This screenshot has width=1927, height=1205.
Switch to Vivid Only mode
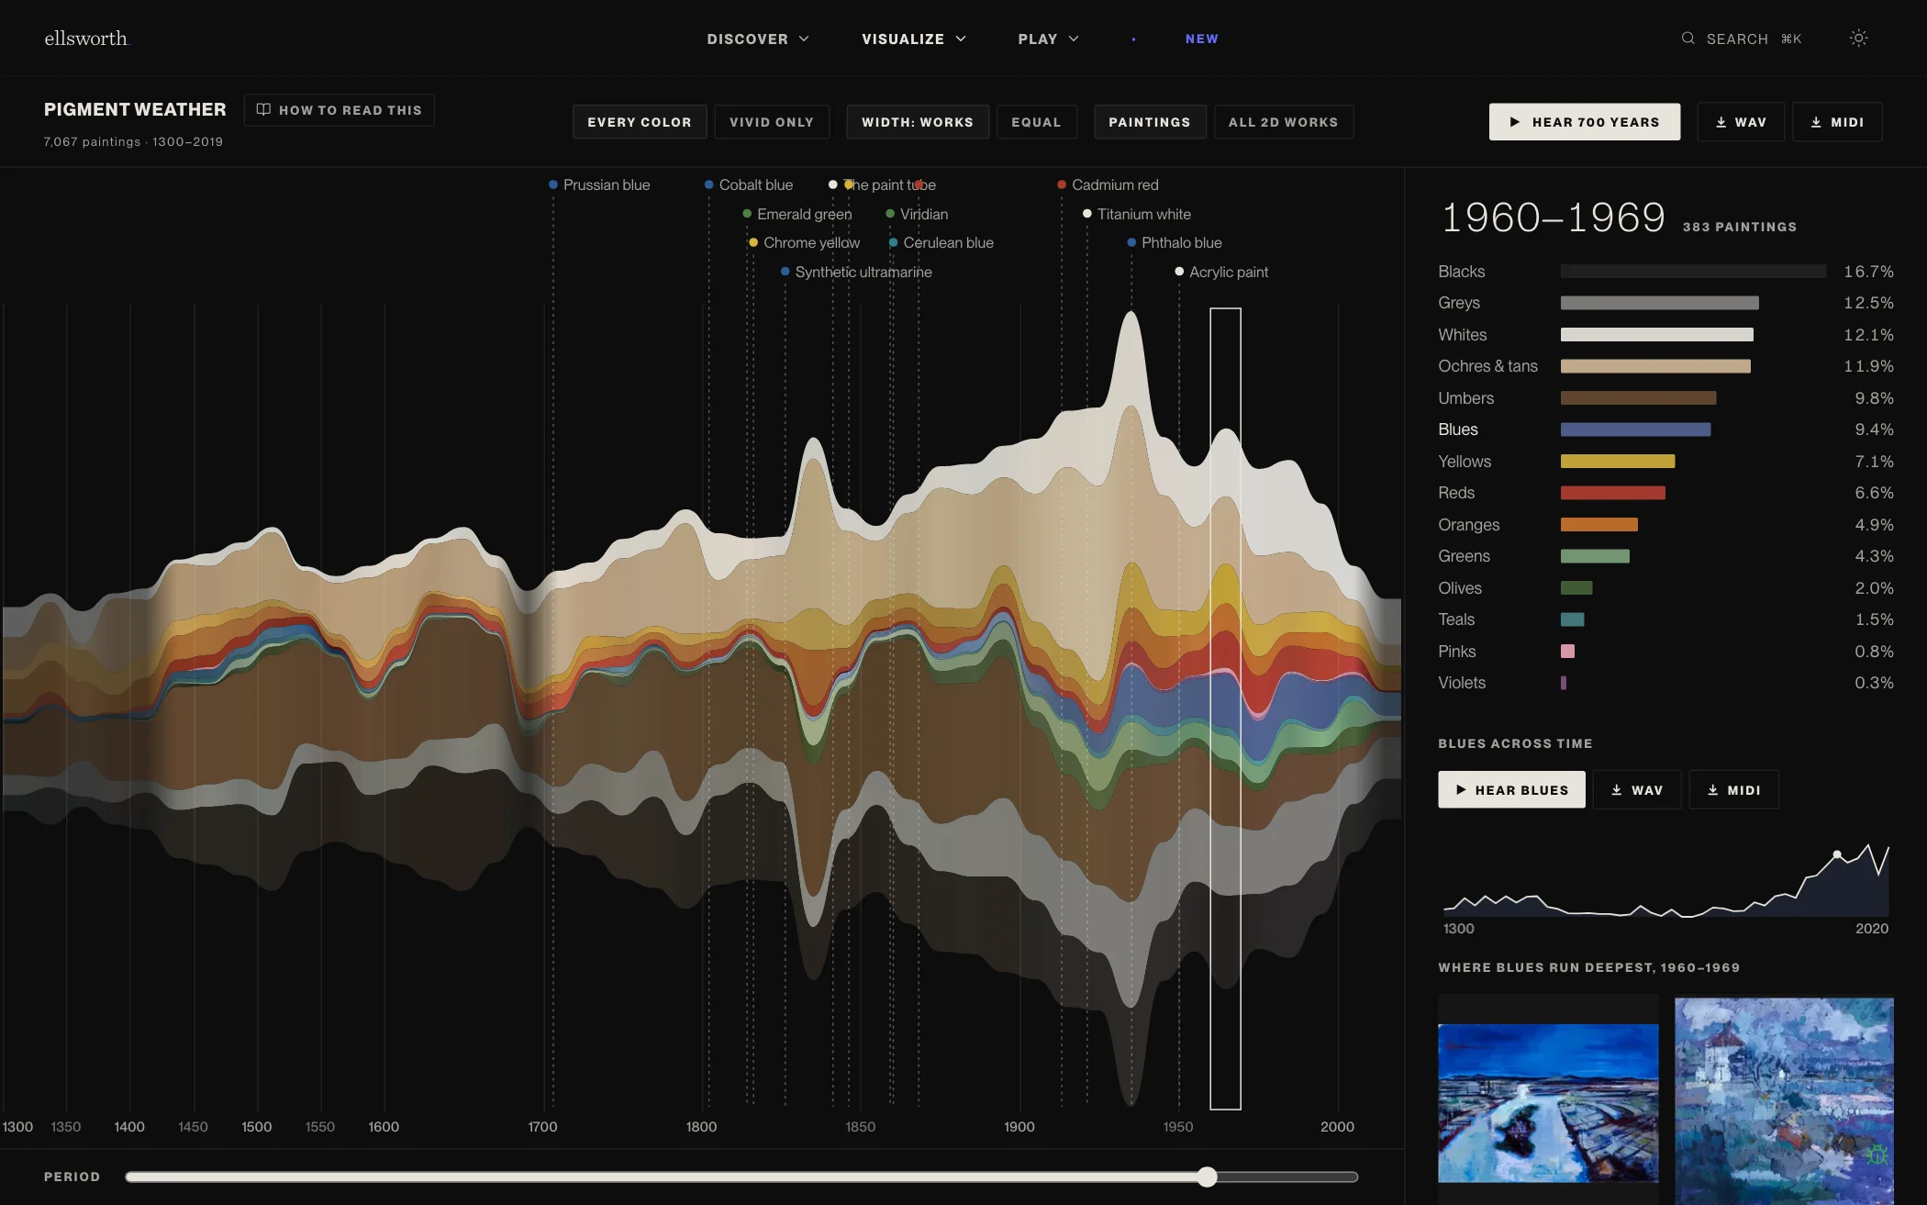click(772, 122)
